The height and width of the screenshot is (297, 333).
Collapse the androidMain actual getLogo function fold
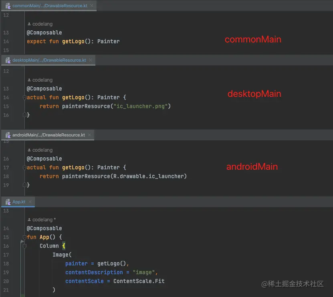click(24, 167)
